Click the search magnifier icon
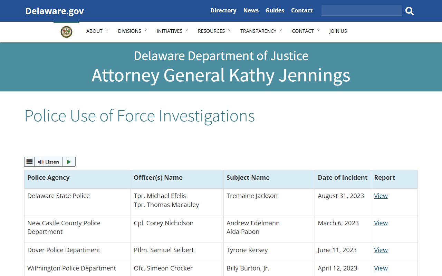This screenshot has width=442, height=276. [410, 11]
